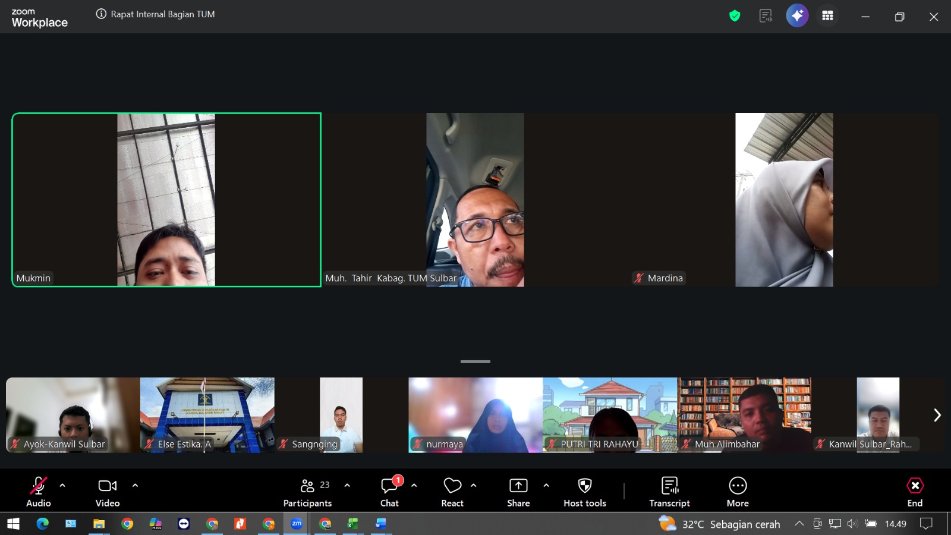Open the Chat panel

(389, 492)
